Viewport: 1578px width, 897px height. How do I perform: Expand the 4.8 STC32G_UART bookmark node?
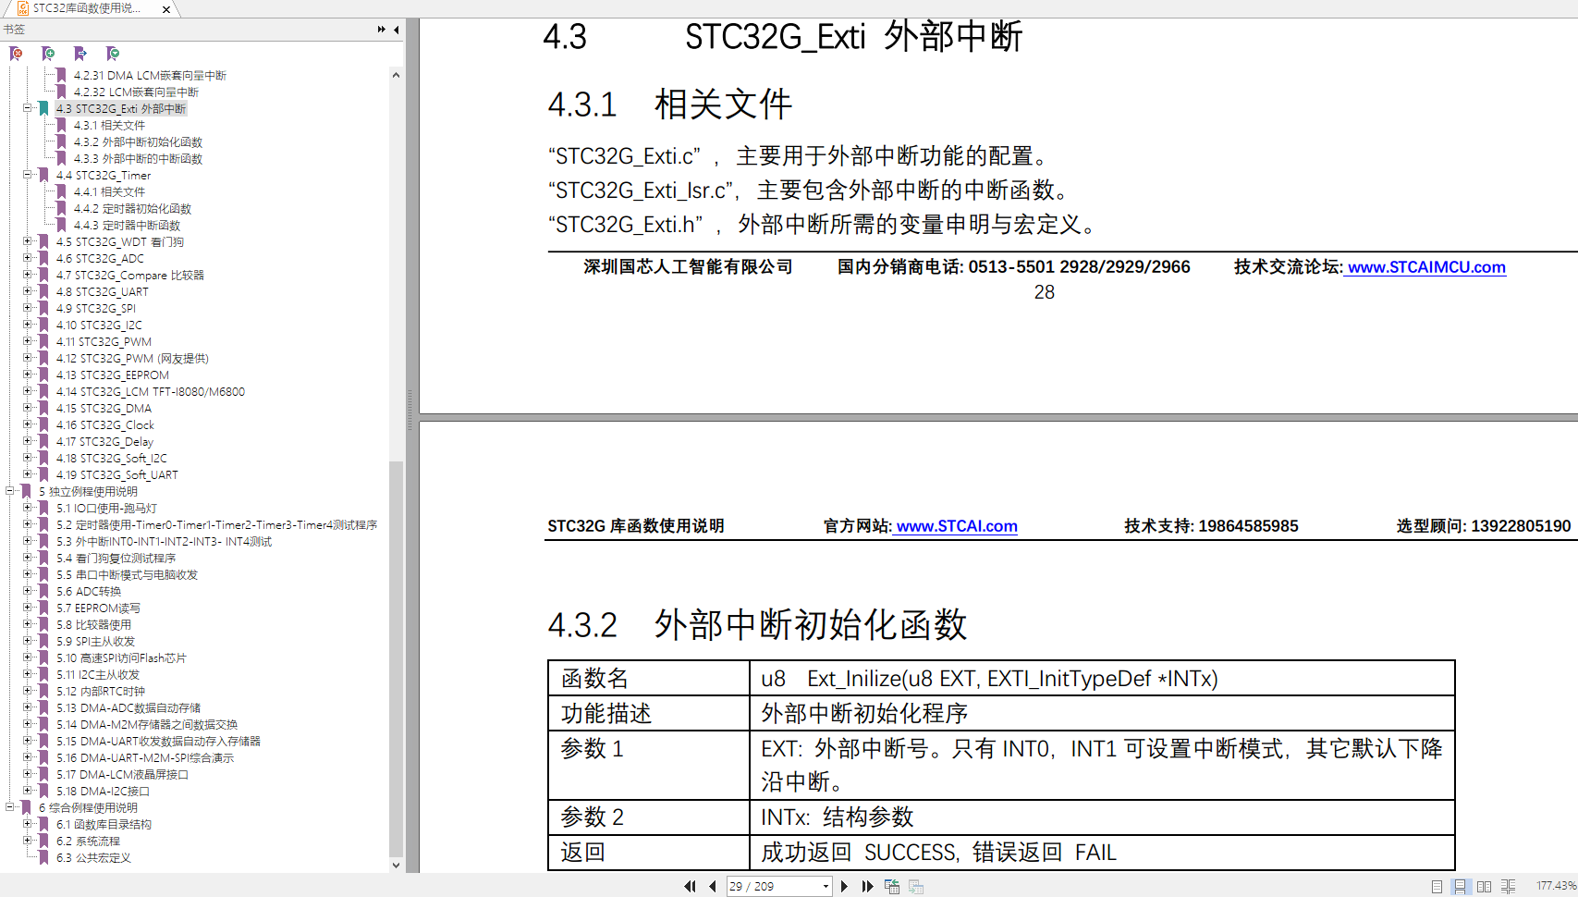[x=27, y=291]
